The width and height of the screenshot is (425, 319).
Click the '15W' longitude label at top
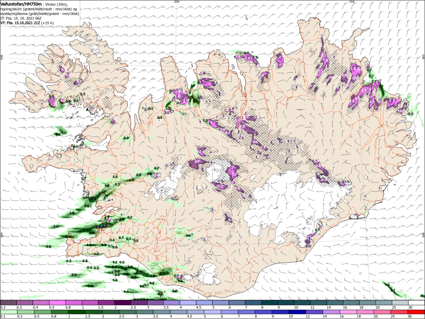pyautogui.click(x=352, y=2)
